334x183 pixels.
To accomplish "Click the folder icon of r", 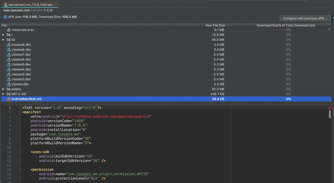I will point(9,35).
